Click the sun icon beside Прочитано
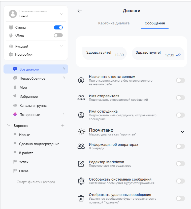The height and width of the screenshot is (209, 191). [82, 132]
